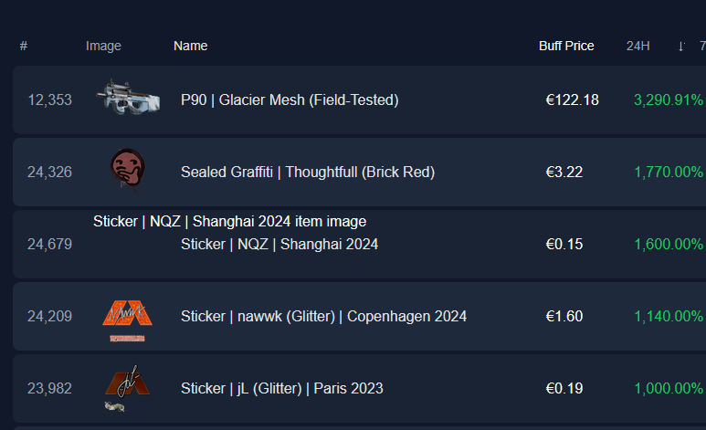Viewport: 706px width, 430px height.
Task: Click the Image column header
Action: [x=103, y=46]
